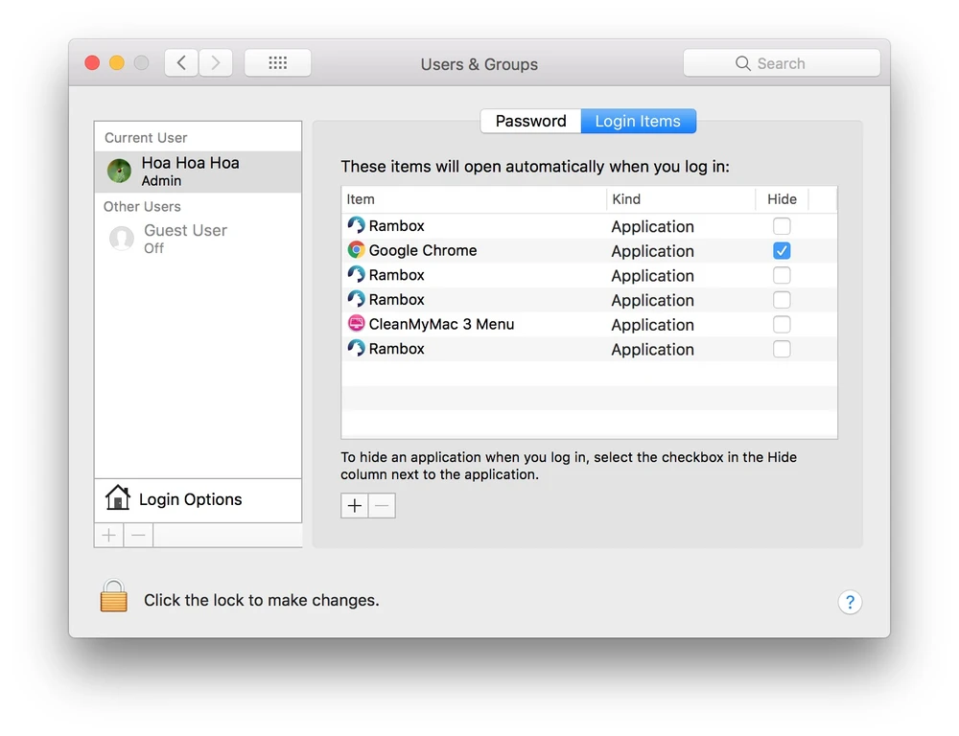Click the lock icon to make changes
959x736 pixels.
[114, 596]
